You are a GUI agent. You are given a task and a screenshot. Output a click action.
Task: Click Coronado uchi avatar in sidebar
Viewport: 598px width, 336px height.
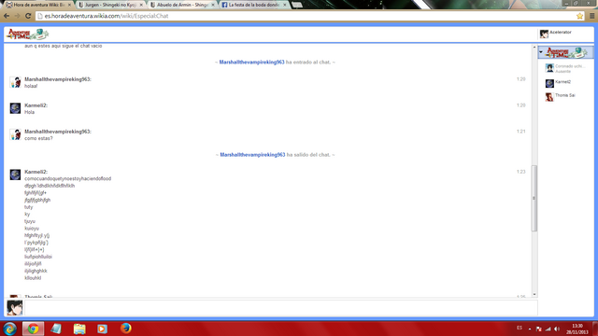coord(549,68)
